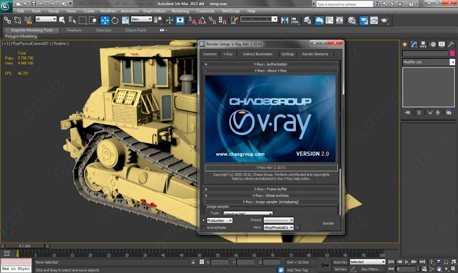Screen dimensions: 458x273
Task: Activate the Select Object tool
Action: pyautogui.click(x=62, y=20)
